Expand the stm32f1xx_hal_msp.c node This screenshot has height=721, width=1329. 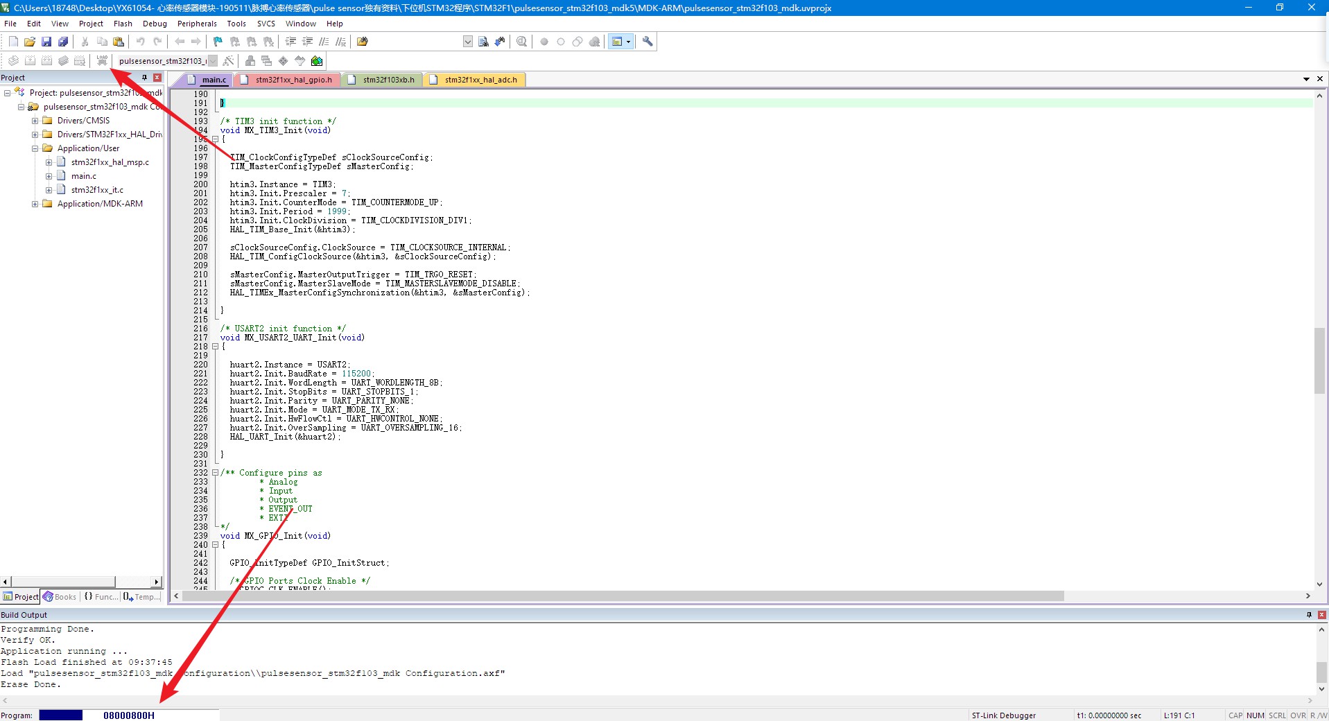(49, 162)
